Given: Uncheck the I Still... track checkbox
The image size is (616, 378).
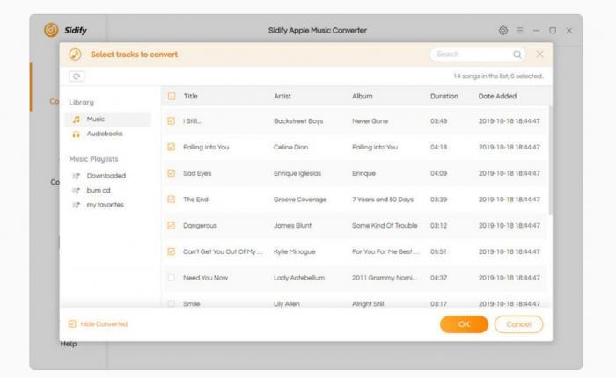Looking at the screenshot, I should coord(172,121).
